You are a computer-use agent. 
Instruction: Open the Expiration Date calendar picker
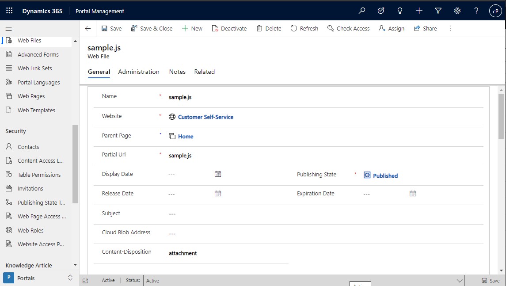coord(413,194)
